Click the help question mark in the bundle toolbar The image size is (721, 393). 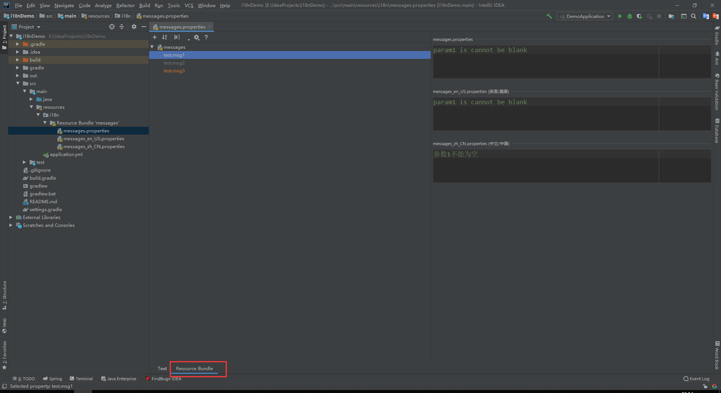206,37
